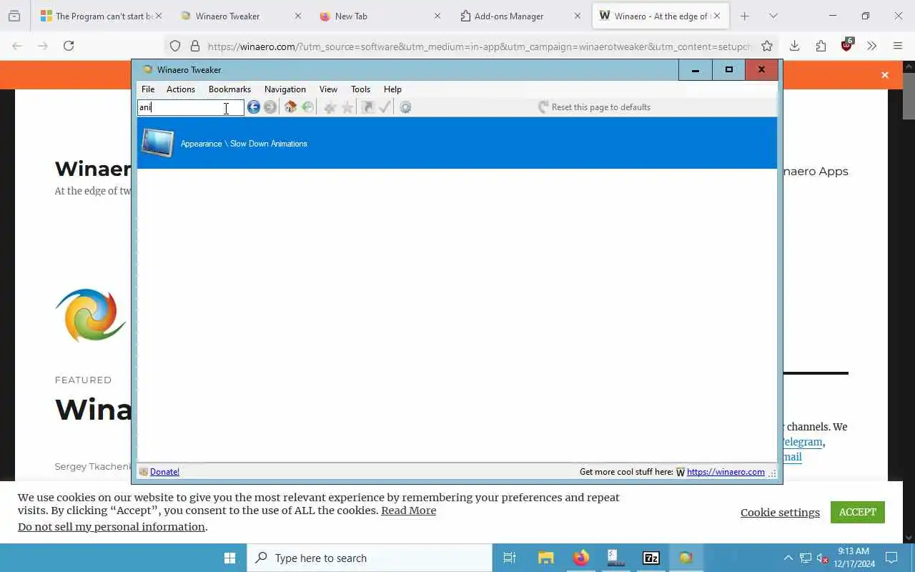Viewport: 915px width, 572px height.
Task: Click Winaero Tweaker icon on taskbar
Action: [x=686, y=558]
